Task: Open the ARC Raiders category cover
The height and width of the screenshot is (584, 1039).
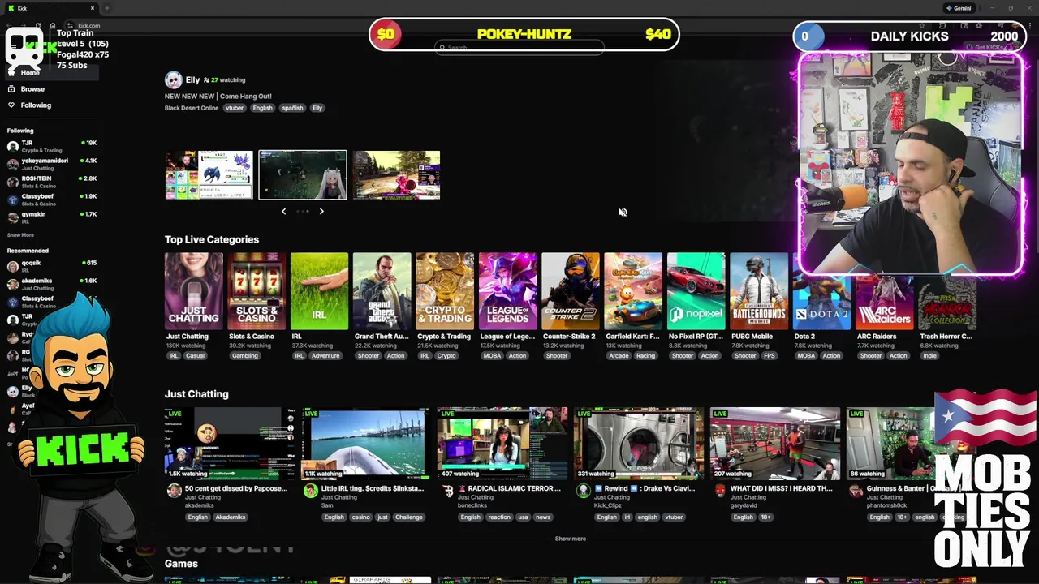Action: click(884, 303)
